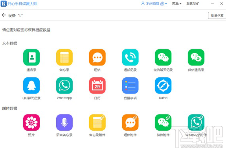This screenshot has width=226, height=150.
Task: Open the 通讯录 contacts recovery icon
Action: tap(31, 57)
